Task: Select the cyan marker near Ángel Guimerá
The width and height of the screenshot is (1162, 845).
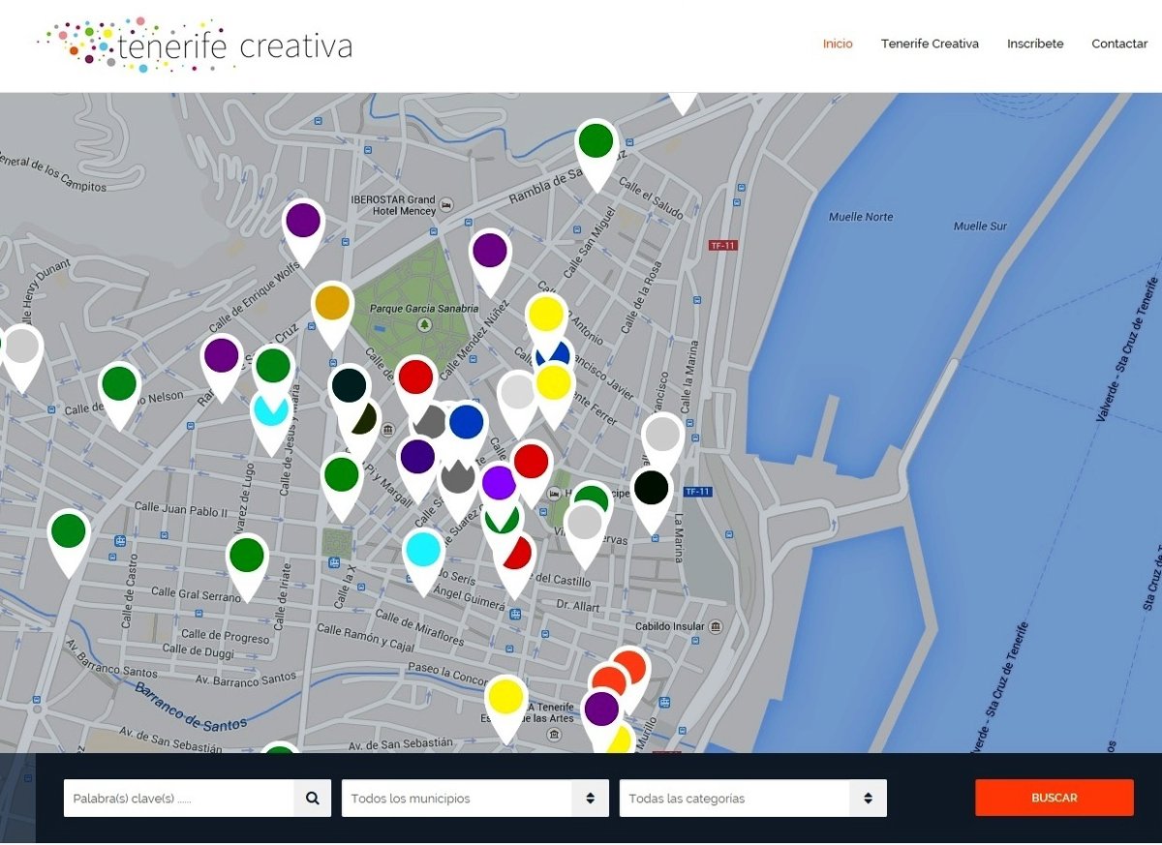Action: point(423,551)
